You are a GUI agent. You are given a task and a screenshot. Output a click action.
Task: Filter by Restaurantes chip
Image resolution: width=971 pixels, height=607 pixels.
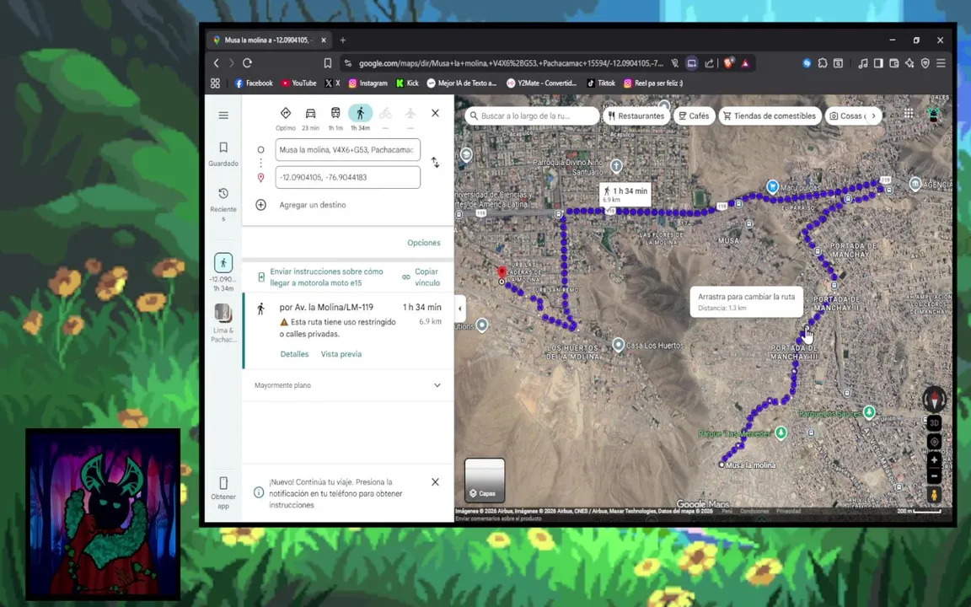636,115
